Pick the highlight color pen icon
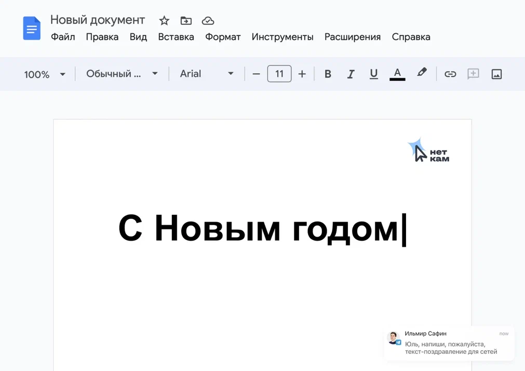Screen dimensions: 525x371 tap(422, 73)
